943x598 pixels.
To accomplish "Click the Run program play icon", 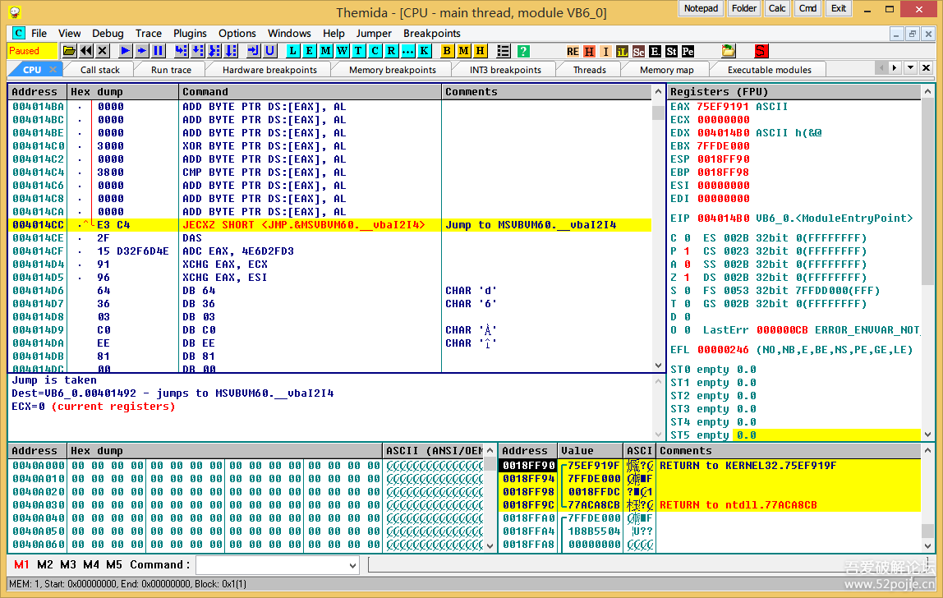I will point(125,51).
